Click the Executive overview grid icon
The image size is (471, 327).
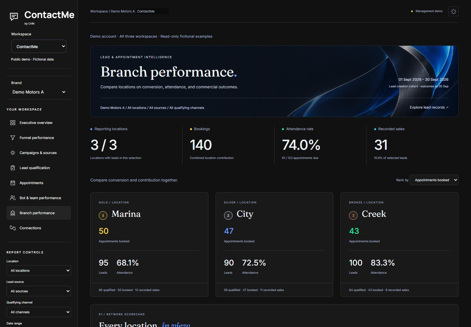click(13, 123)
